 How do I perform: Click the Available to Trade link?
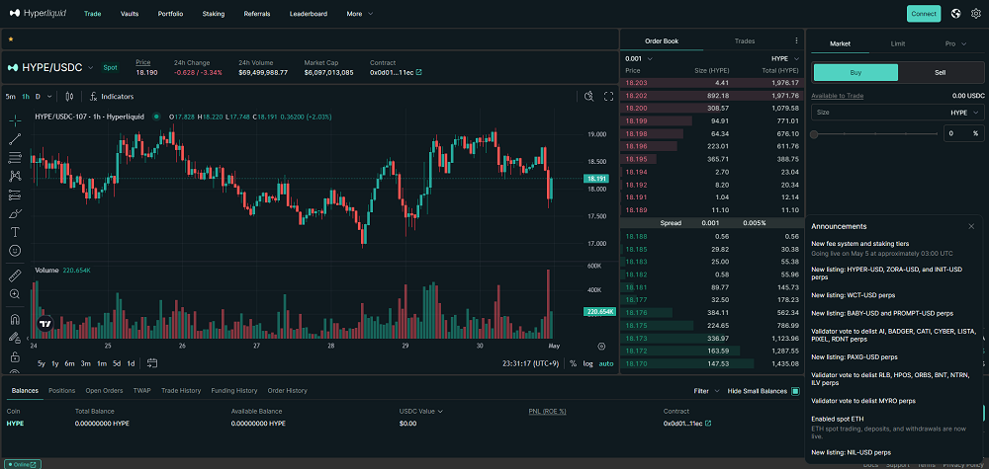coord(837,96)
